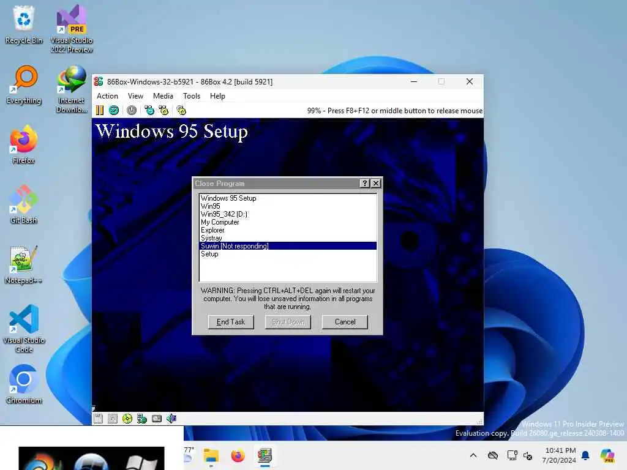The height and width of the screenshot is (470, 627).
Task: Click the Ctrl+Alt+Esc toolbar icon
Action: point(163,110)
